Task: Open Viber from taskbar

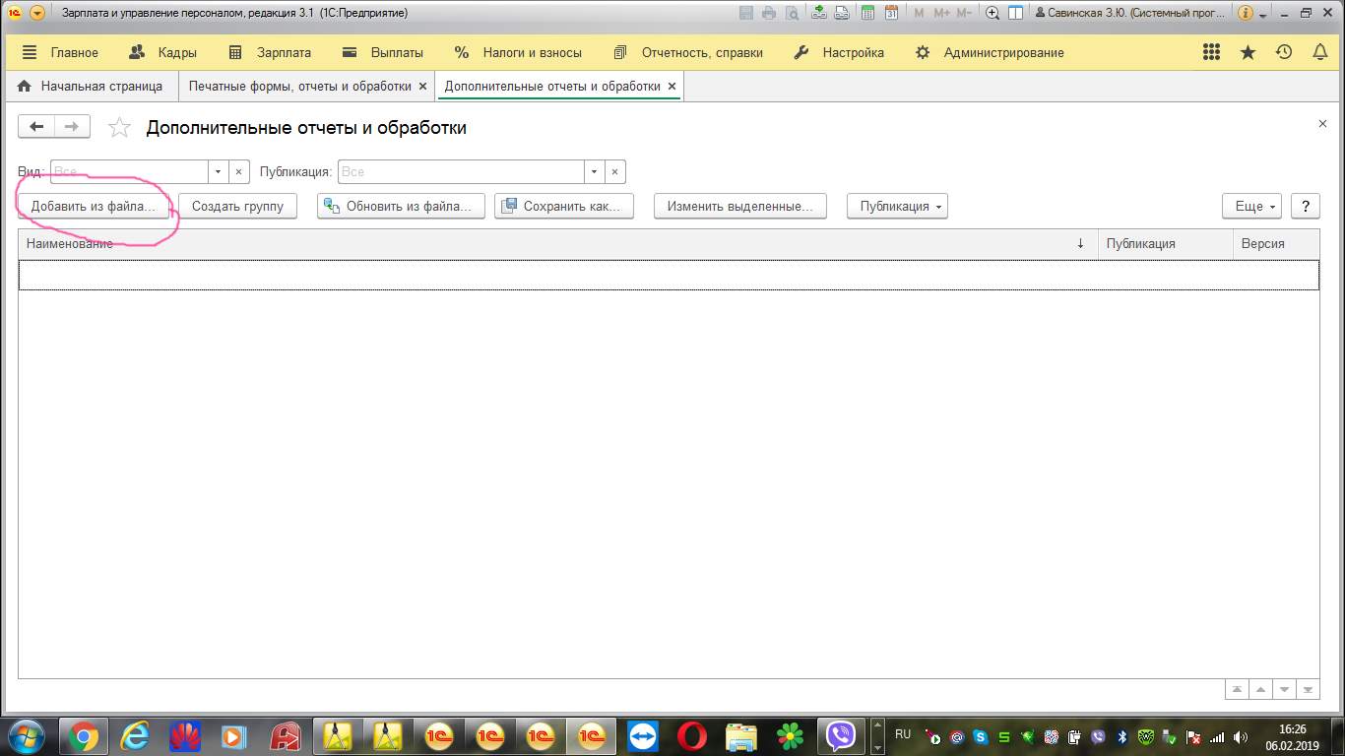Action: tap(841, 736)
